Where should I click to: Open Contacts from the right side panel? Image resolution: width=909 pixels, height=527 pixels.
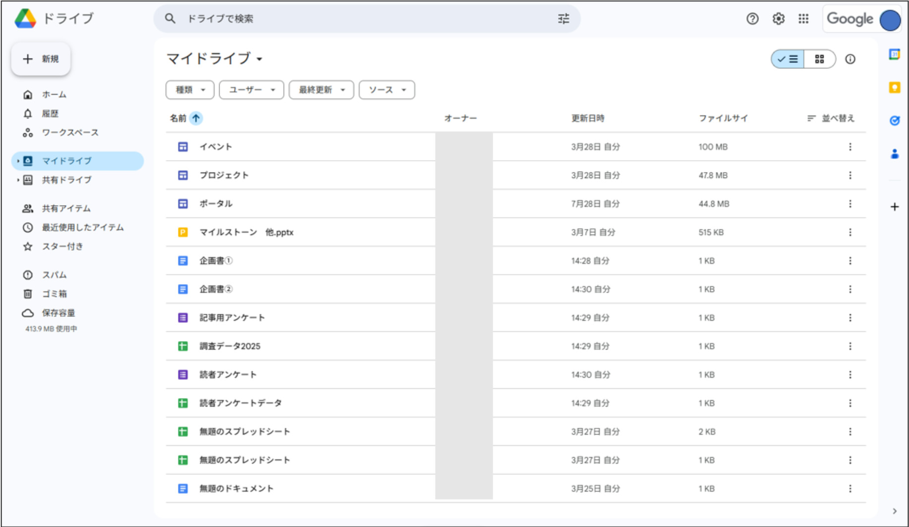[x=895, y=154]
